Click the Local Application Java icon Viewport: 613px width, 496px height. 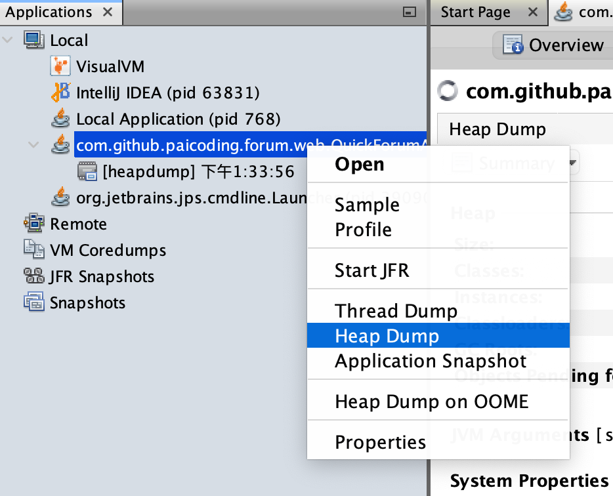[x=61, y=119]
